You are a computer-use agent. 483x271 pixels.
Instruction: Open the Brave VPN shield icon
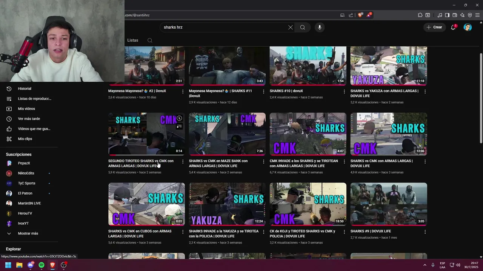click(470, 15)
